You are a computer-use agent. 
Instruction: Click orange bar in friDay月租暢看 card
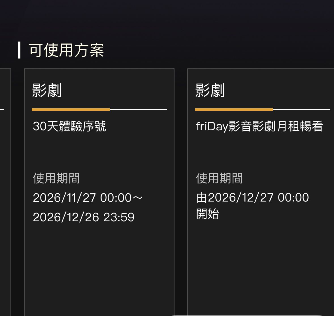click(x=234, y=109)
